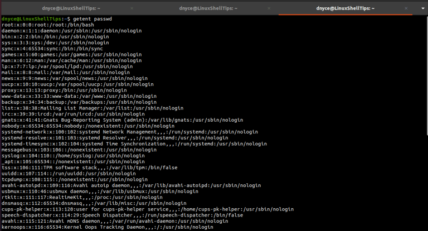Switch to the middle terminal tab

206,8
